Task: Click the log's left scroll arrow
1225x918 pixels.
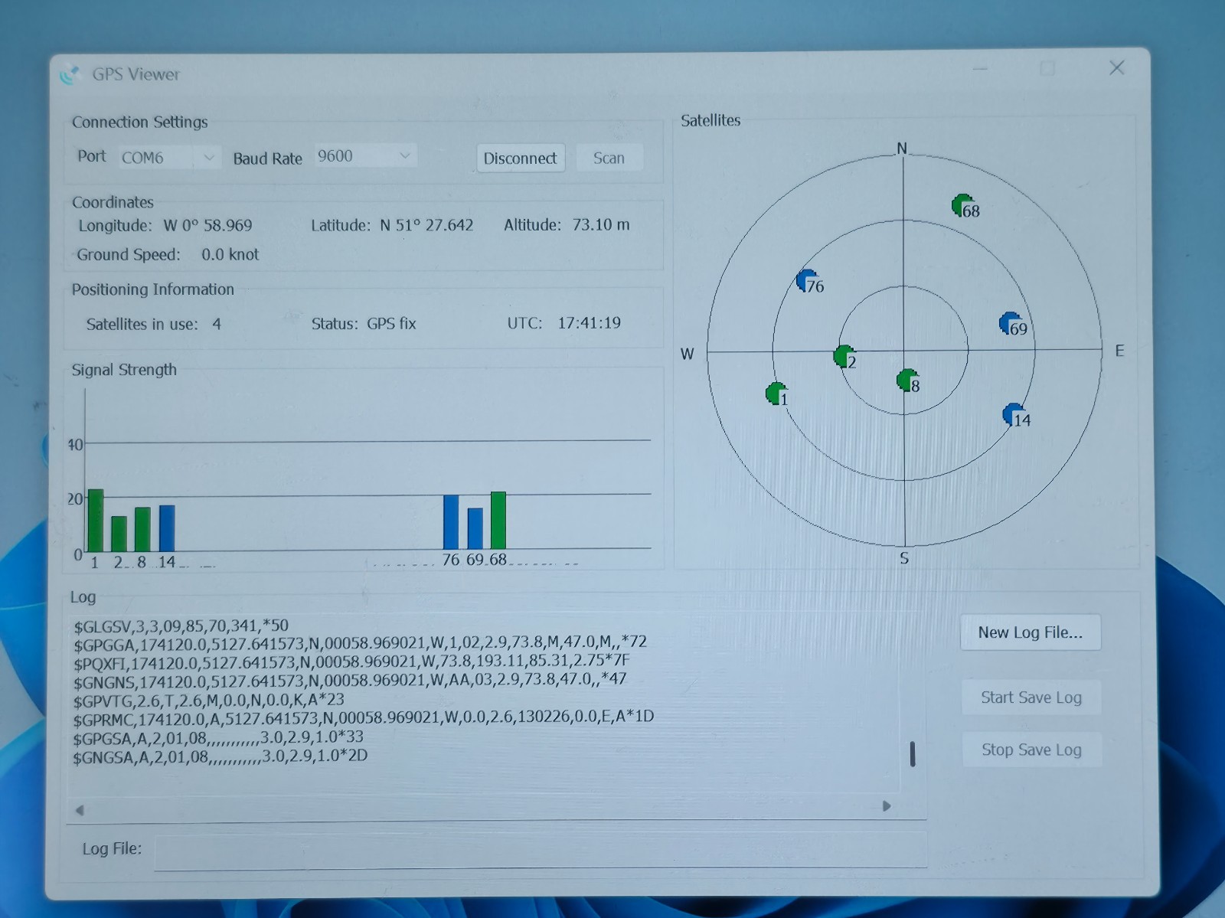Action: click(80, 810)
